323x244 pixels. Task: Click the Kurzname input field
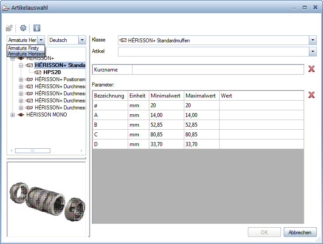point(218,70)
